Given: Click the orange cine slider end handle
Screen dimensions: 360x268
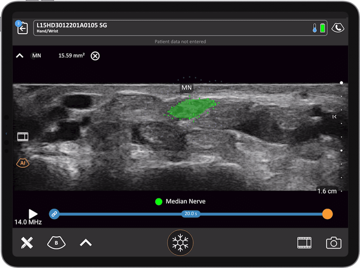Looking at the screenshot, I should click(x=327, y=214).
